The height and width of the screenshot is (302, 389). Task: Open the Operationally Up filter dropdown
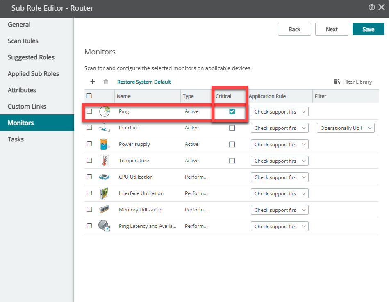coord(346,128)
